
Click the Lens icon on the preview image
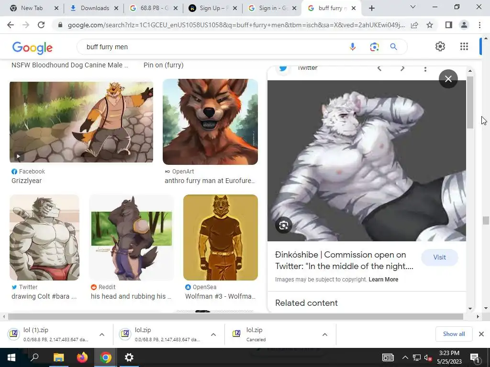click(x=283, y=226)
